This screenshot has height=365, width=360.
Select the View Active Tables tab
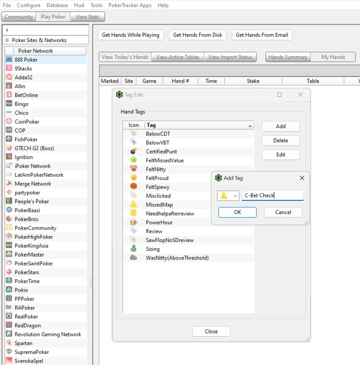(178, 57)
